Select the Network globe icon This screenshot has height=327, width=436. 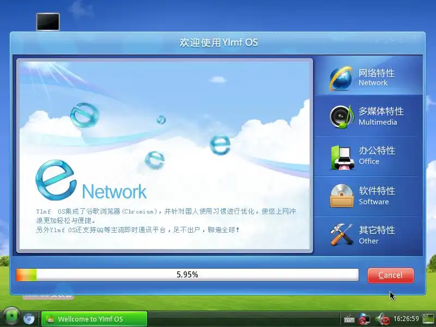click(341, 78)
